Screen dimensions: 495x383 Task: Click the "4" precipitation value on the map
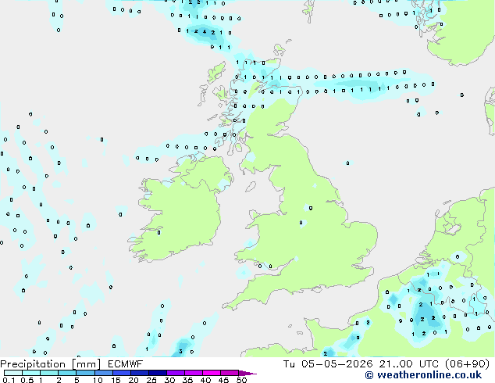click(205, 31)
